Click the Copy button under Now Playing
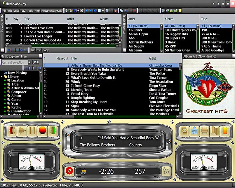 pyautogui.click(x=45, y=50)
